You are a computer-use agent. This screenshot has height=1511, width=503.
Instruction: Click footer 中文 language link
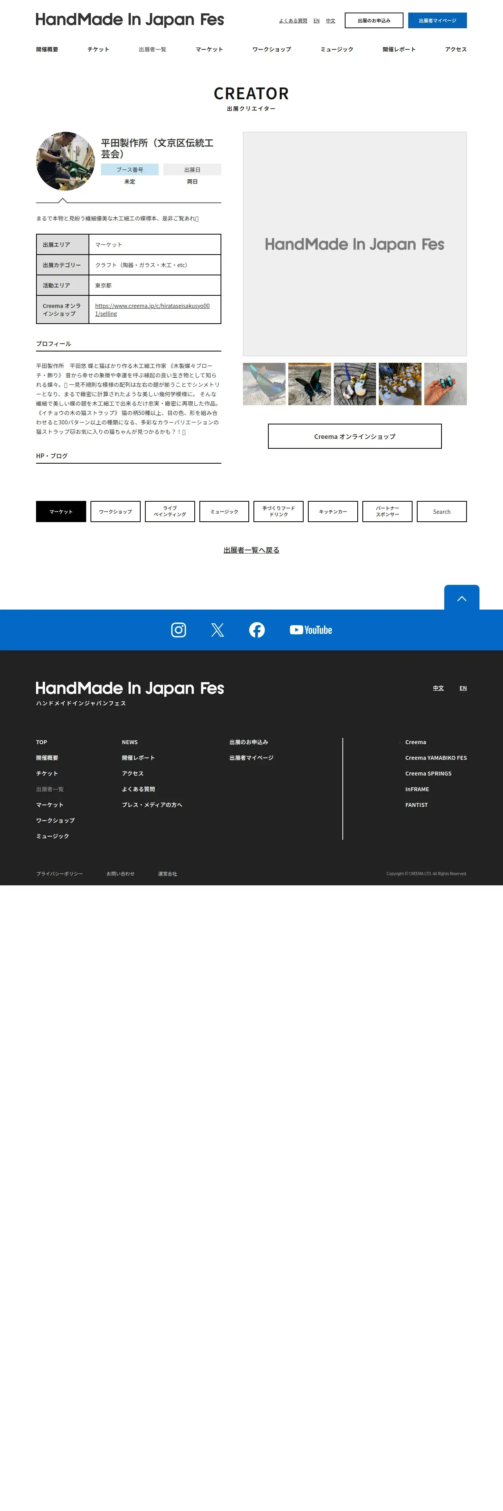tap(438, 688)
